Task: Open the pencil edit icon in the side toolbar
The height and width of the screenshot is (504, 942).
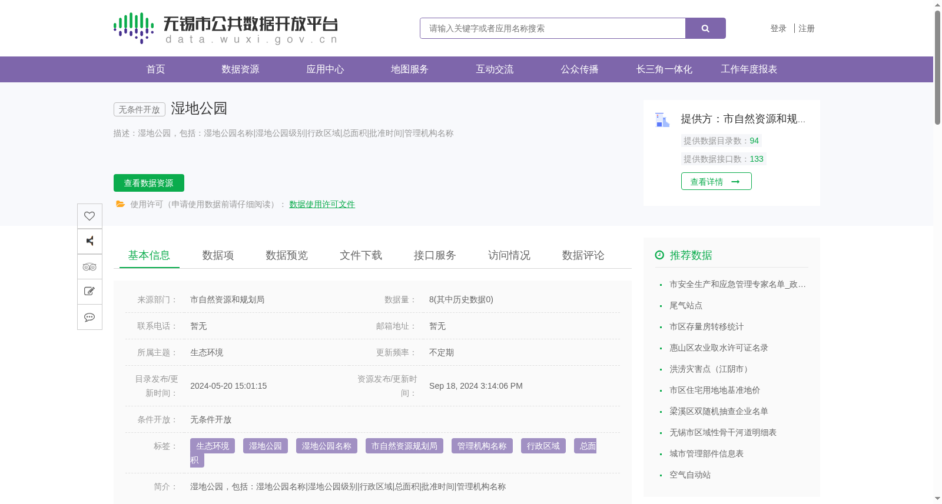Action: [x=89, y=292]
